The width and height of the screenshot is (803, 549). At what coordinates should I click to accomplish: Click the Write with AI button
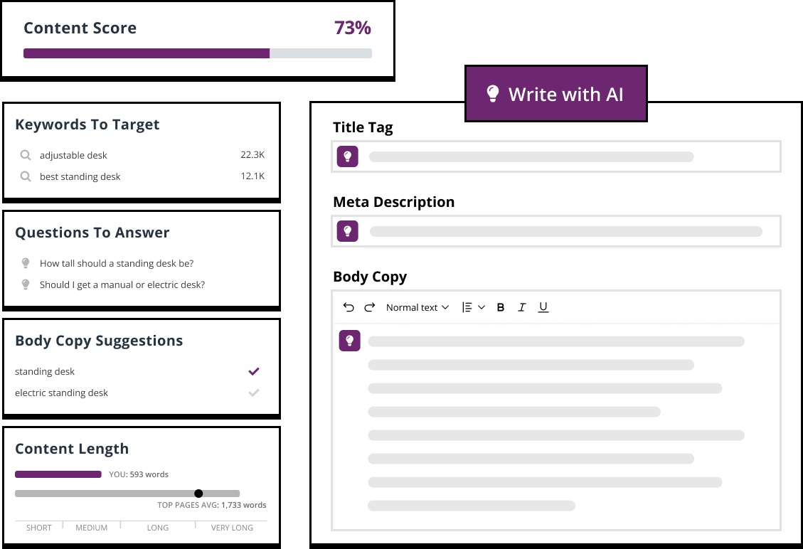tap(555, 93)
